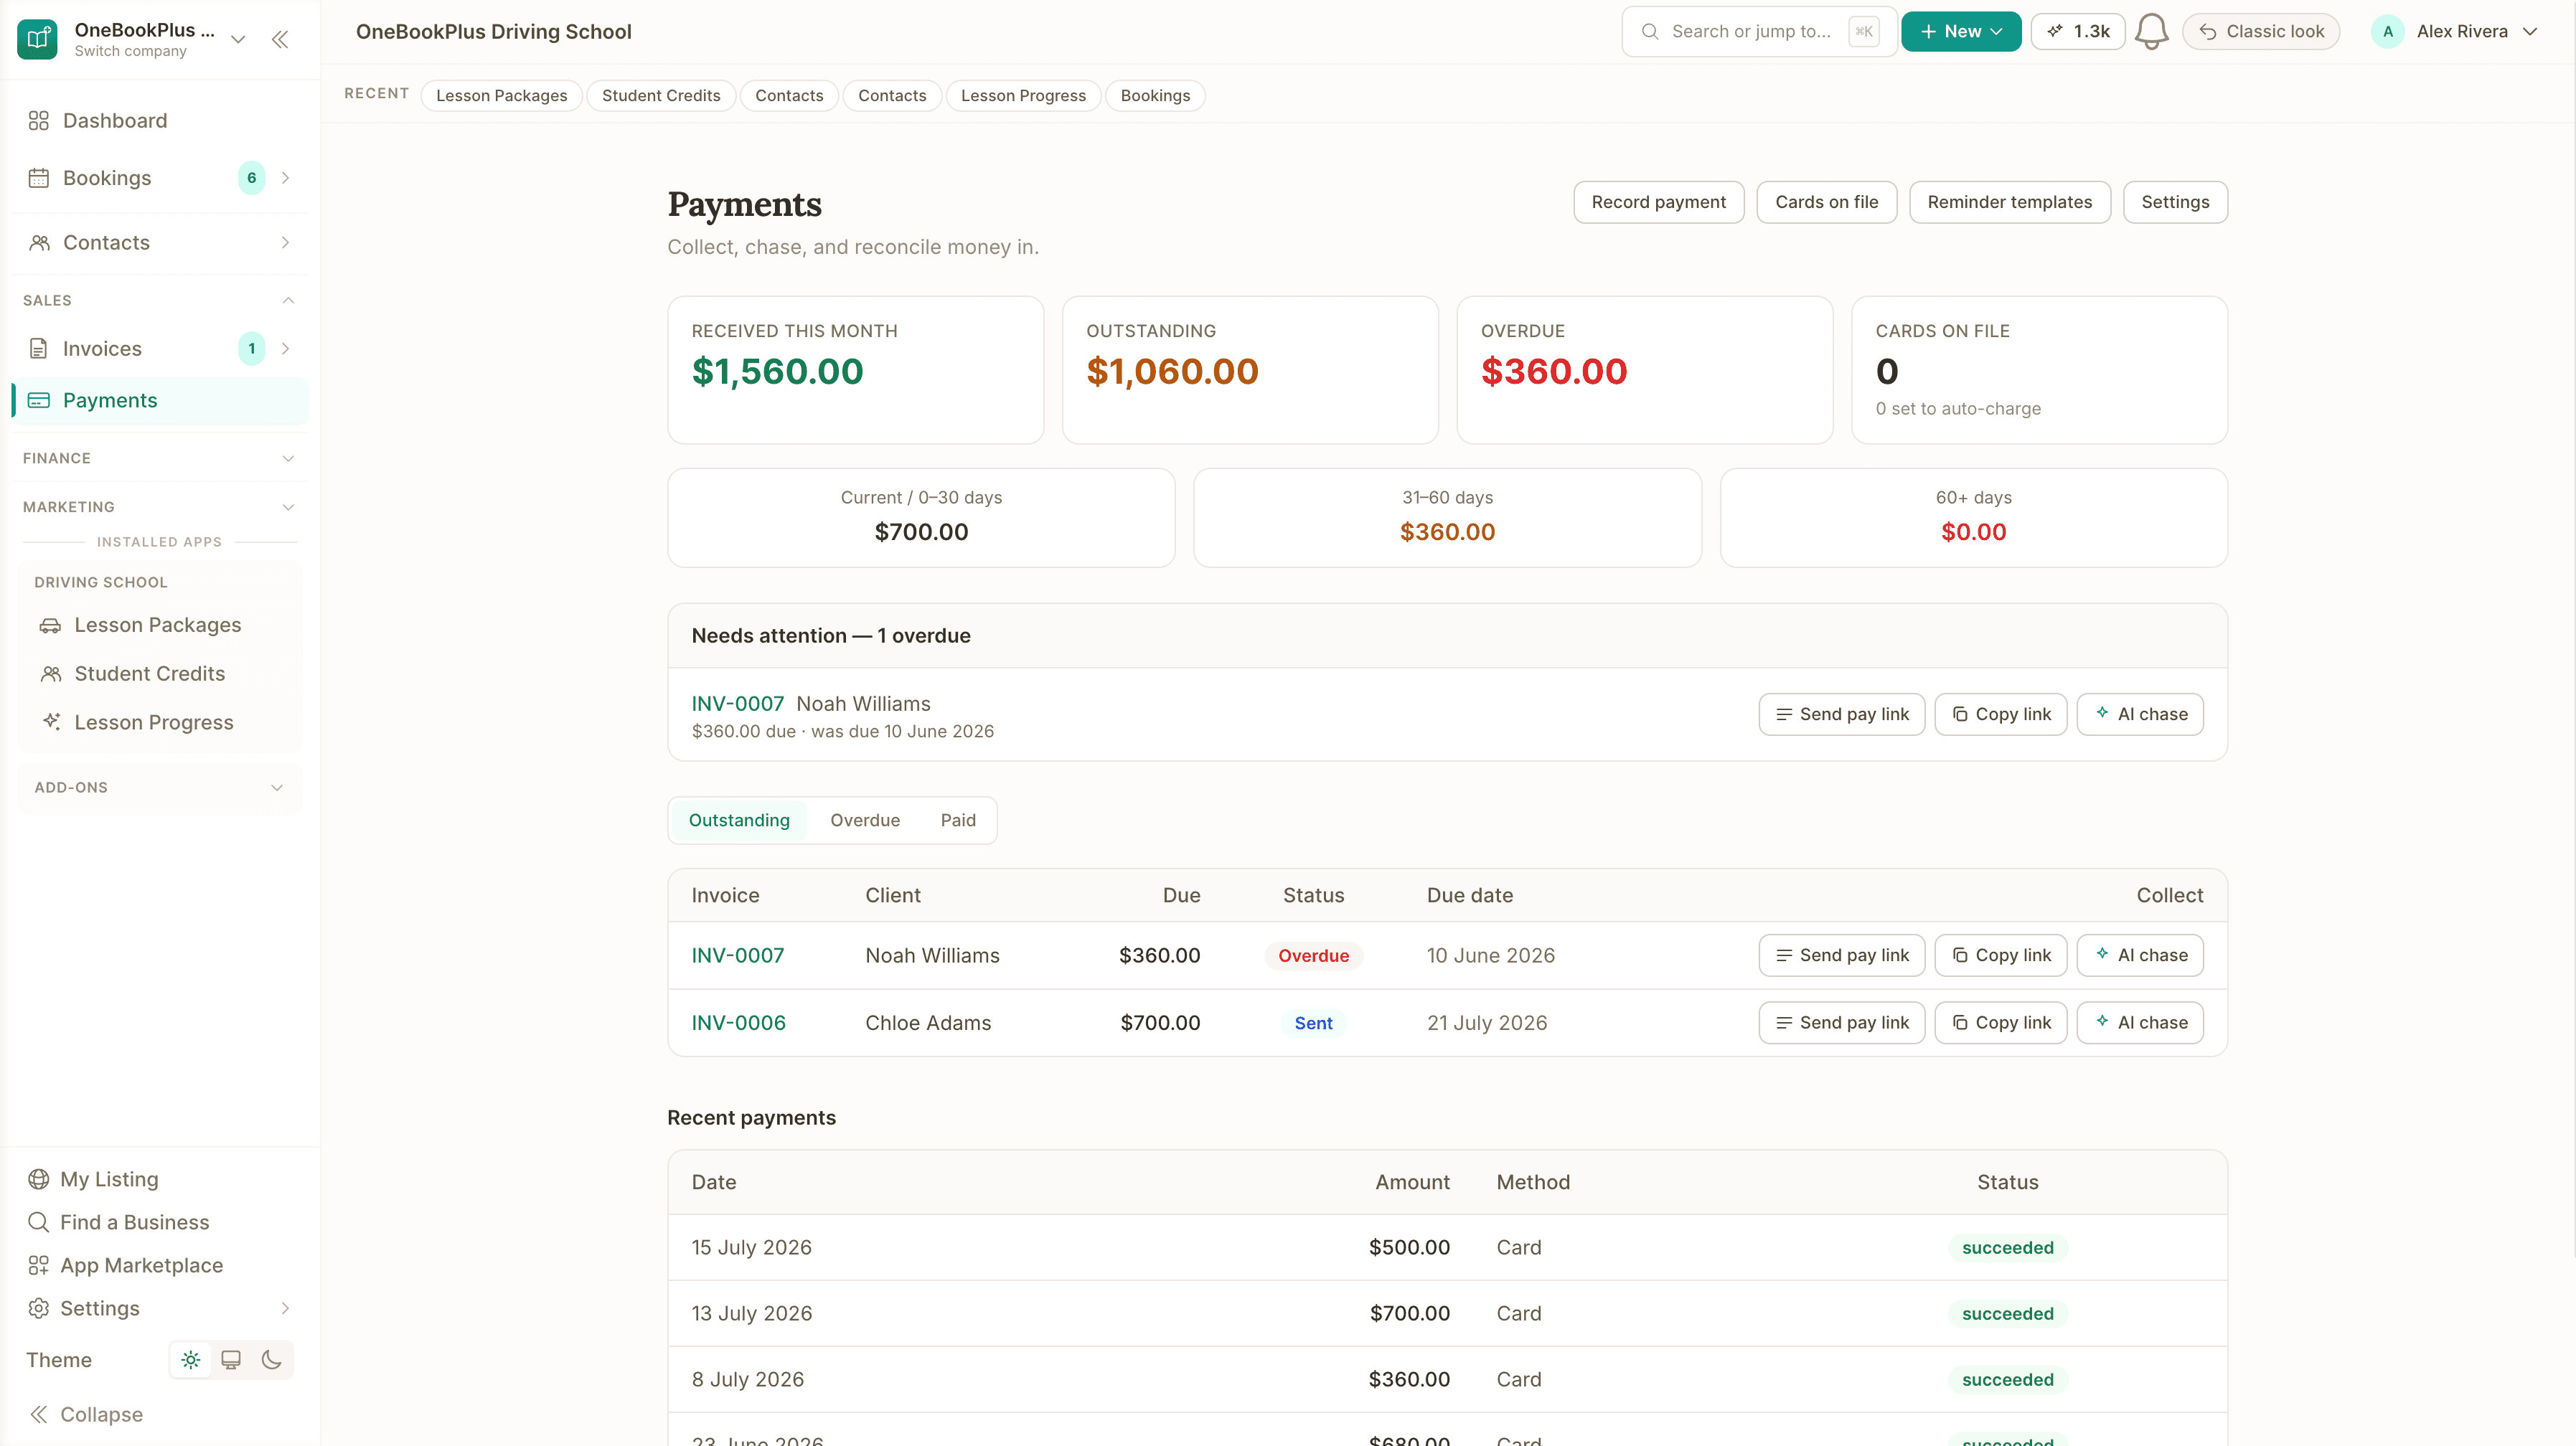Open Contacts in the sidebar
This screenshot has width=2576, height=1446.
pyautogui.click(x=160, y=243)
